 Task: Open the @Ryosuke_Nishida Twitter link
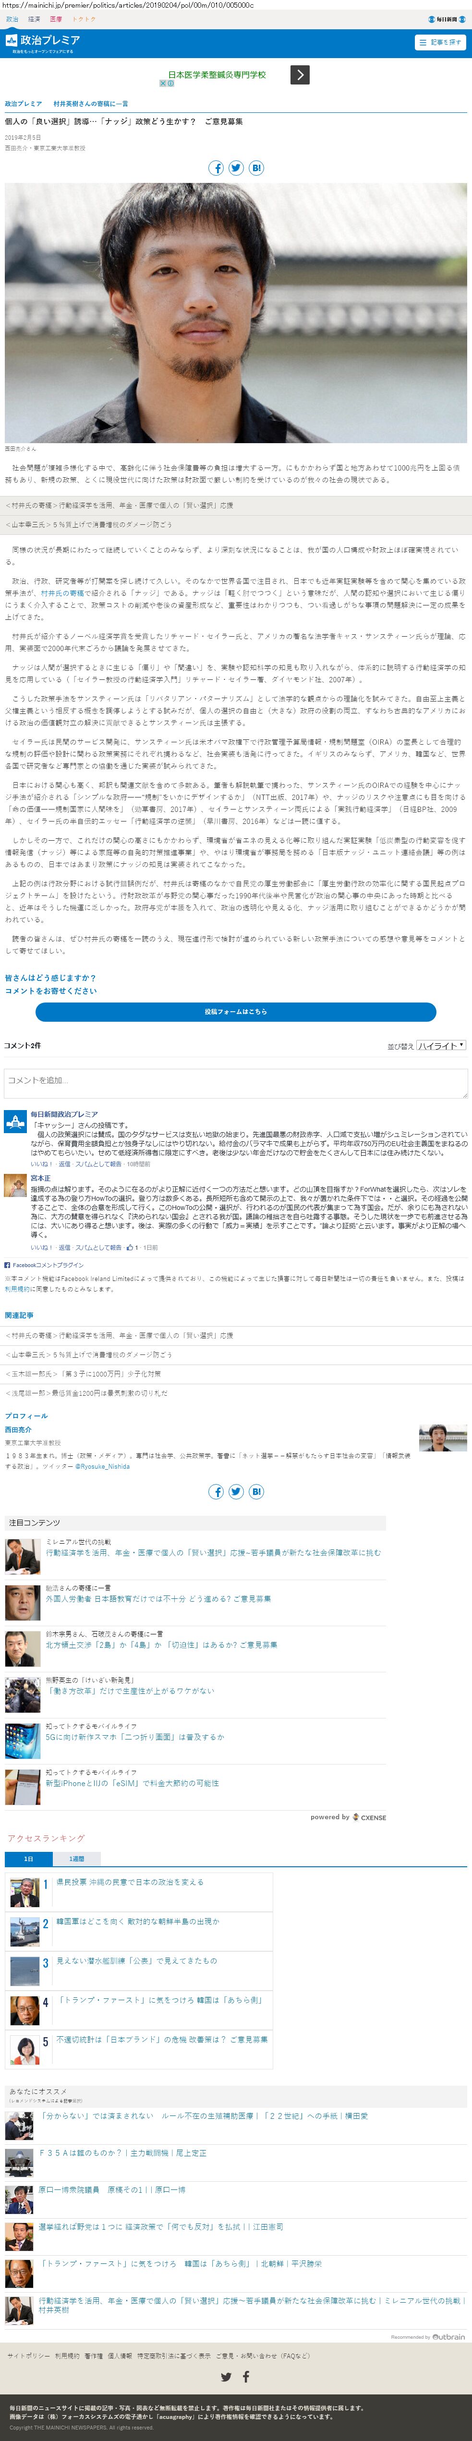point(102,1466)
